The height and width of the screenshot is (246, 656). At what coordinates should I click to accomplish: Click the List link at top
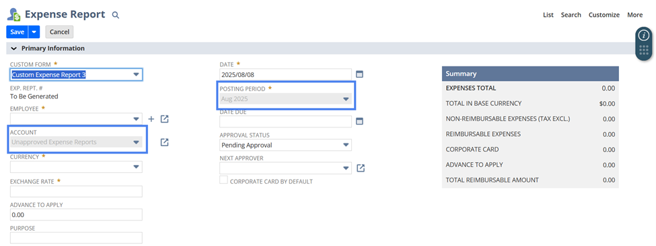click(548, 15)
